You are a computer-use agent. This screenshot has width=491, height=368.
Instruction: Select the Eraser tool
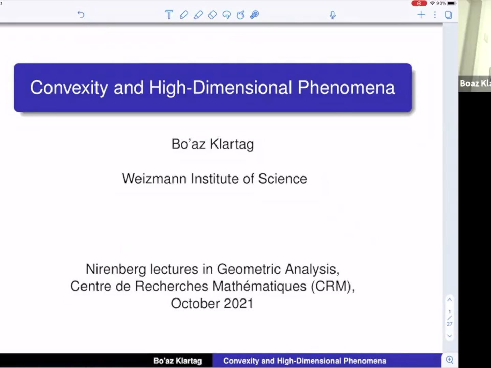(x=212, y=15)
